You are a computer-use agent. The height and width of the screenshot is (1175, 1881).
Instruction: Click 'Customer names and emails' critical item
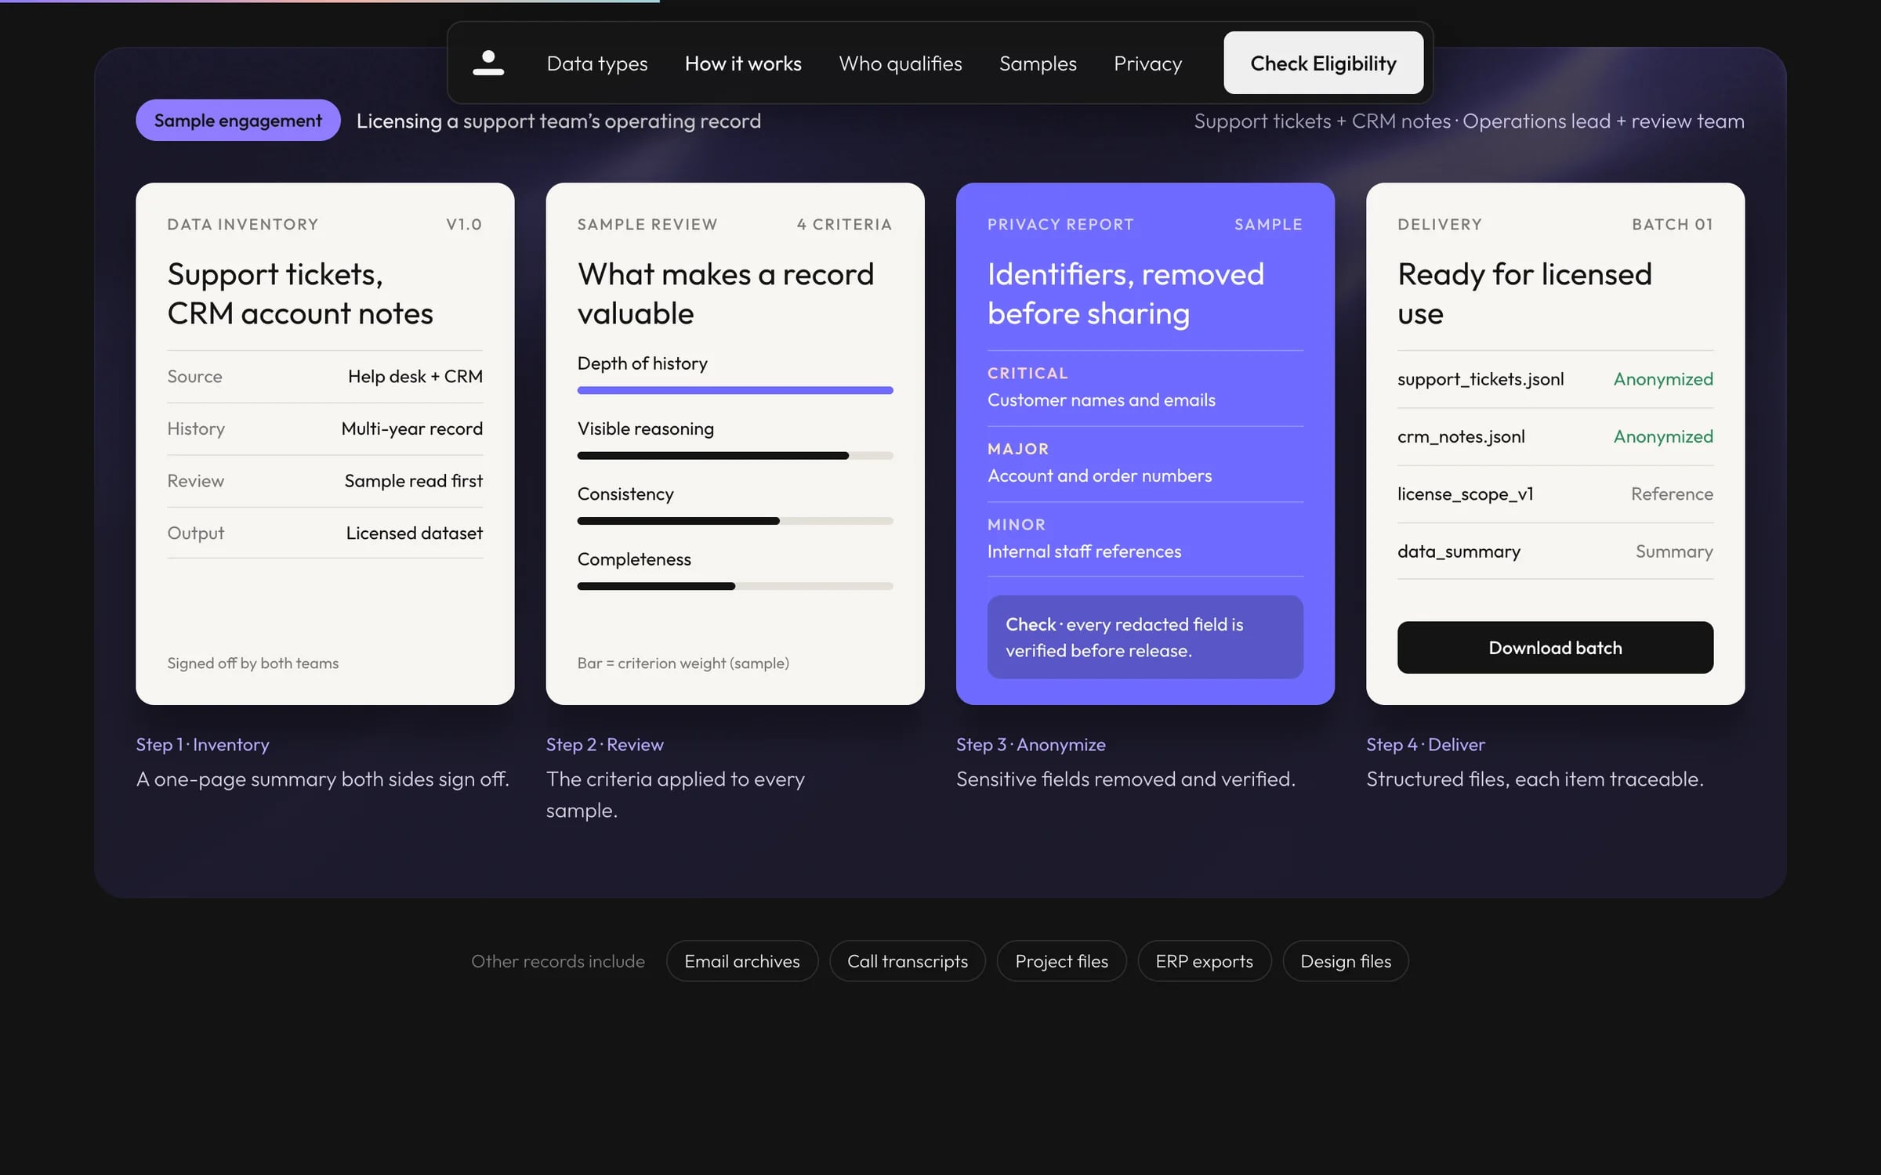[1101, 400]
